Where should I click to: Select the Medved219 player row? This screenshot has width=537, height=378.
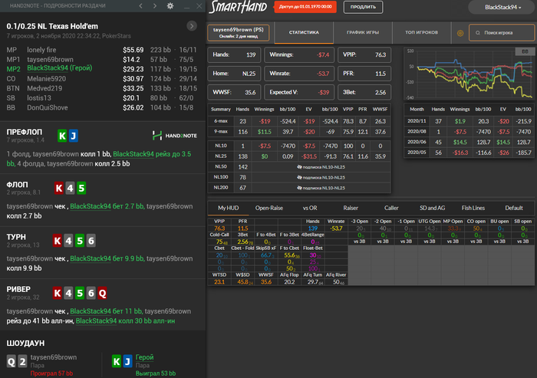coord(102,88)
